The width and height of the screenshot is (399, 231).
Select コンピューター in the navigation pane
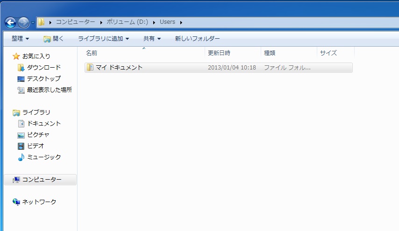coord(42,179)
